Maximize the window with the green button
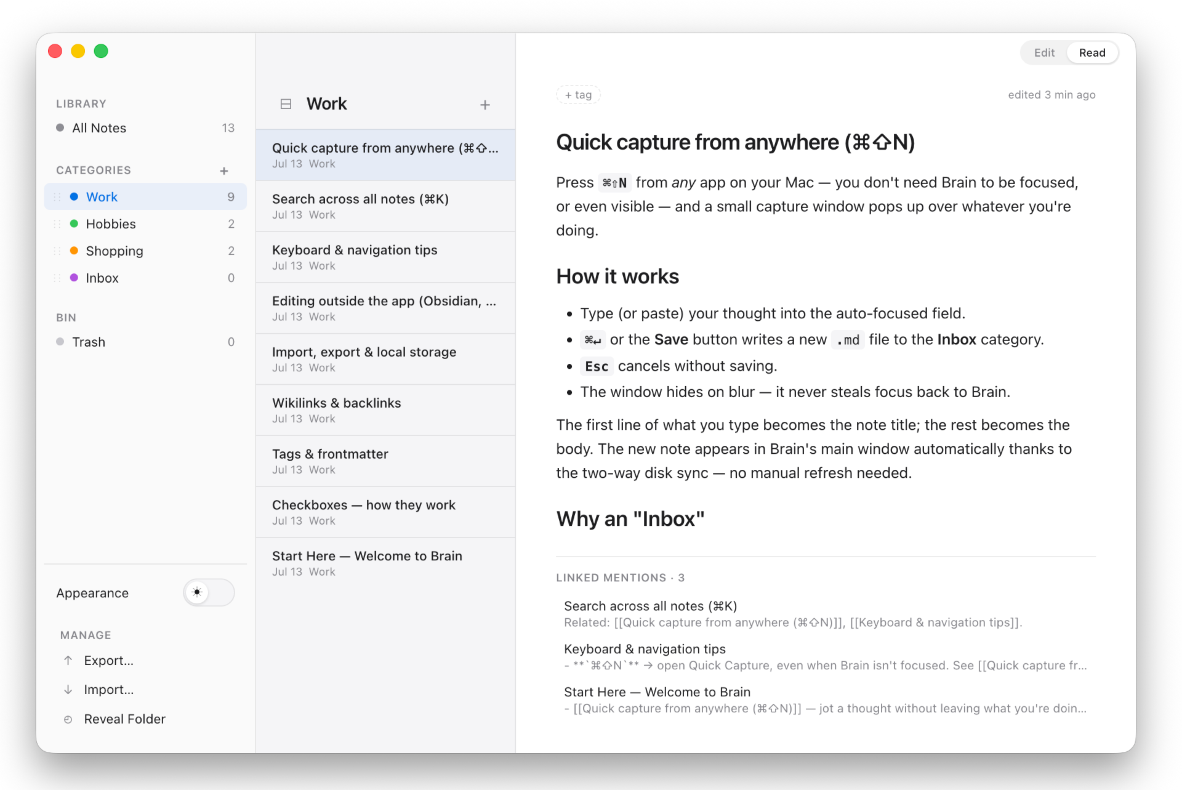Viewport: 1182px width, 790px height. (101, 51)
